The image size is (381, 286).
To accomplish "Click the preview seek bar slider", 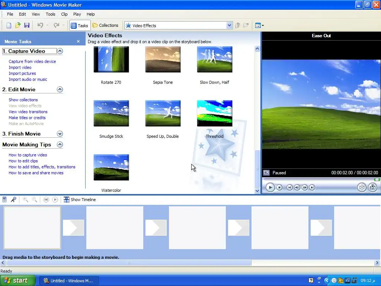I will click(377, 180).
